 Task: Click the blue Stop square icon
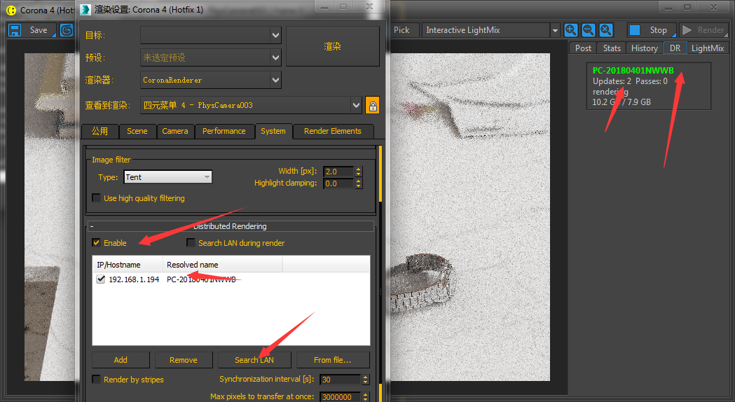[x=635, y=30]
